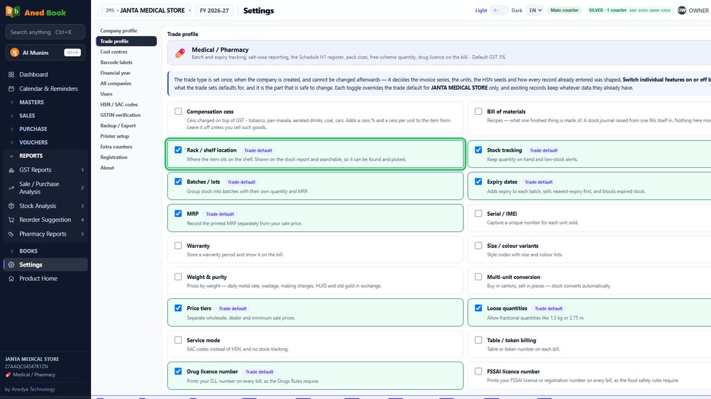The image size is (711, 399).
Task: Open Users settings tab
Action: 127,94
